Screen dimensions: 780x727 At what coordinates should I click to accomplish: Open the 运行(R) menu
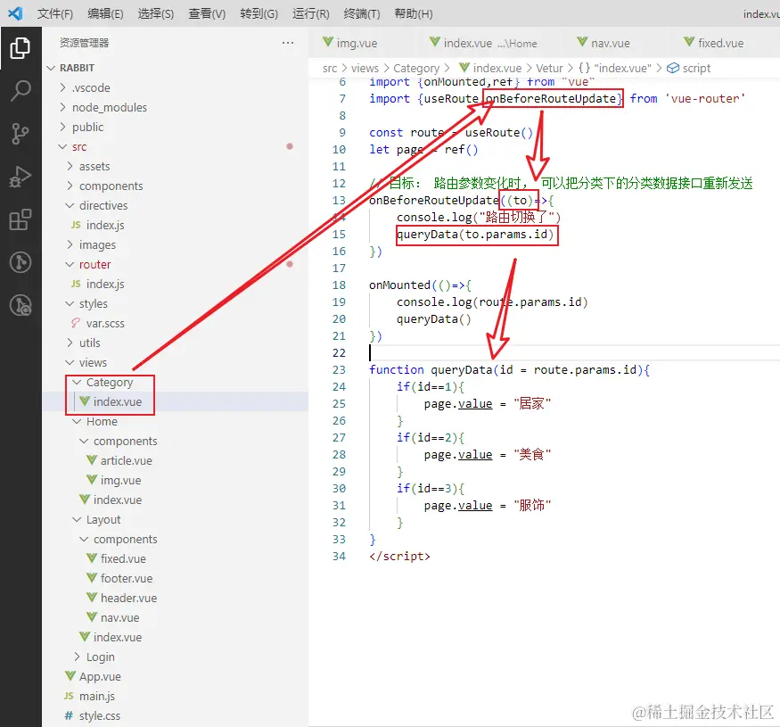pos(311,13)
